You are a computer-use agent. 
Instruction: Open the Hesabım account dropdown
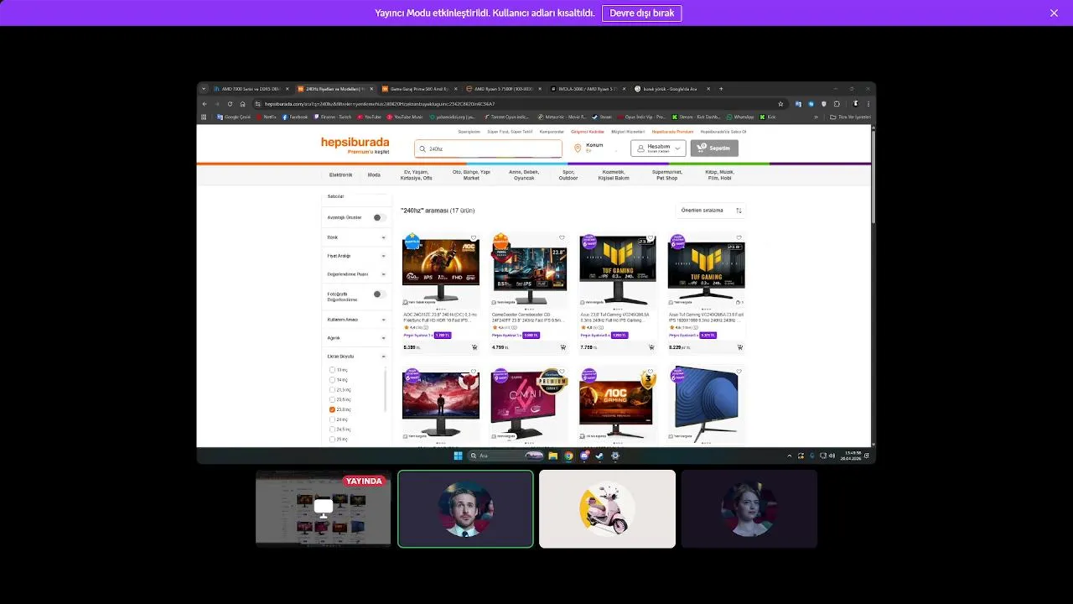[658, 148]
